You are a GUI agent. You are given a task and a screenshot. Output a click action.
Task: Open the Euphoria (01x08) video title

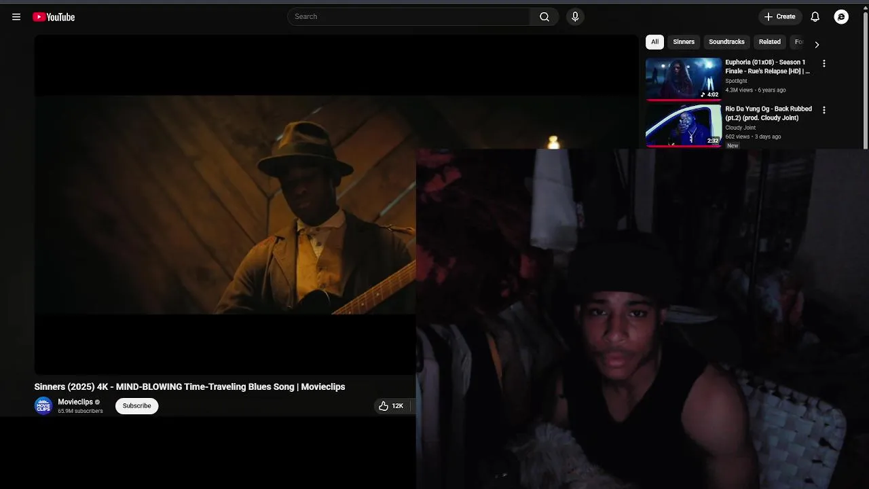pos(767,67)
